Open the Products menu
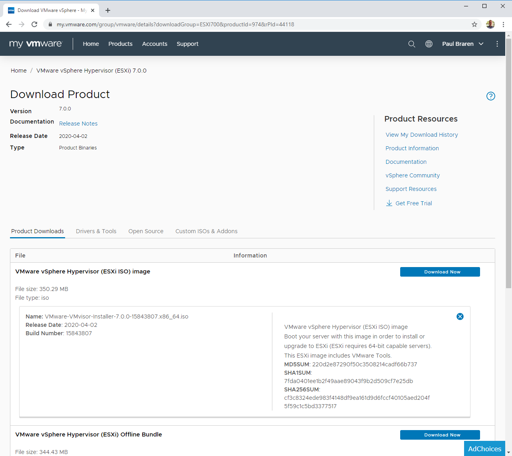Image resolution: width=512 pixels, height=456 pixels. (121, 44)
